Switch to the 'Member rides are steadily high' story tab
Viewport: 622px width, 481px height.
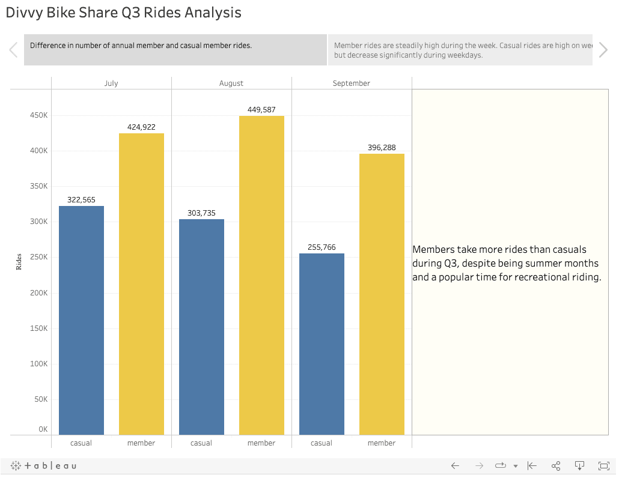(460, 50)
